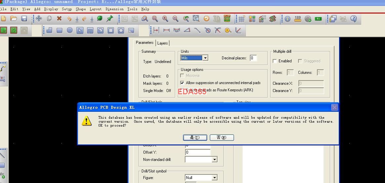This screenshot has height=183, width=385.
Task: Select the Shape Add Circle icon
Action: 70,30
